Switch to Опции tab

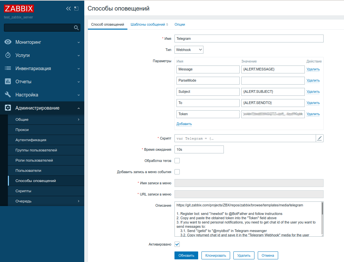click(180, 24)
